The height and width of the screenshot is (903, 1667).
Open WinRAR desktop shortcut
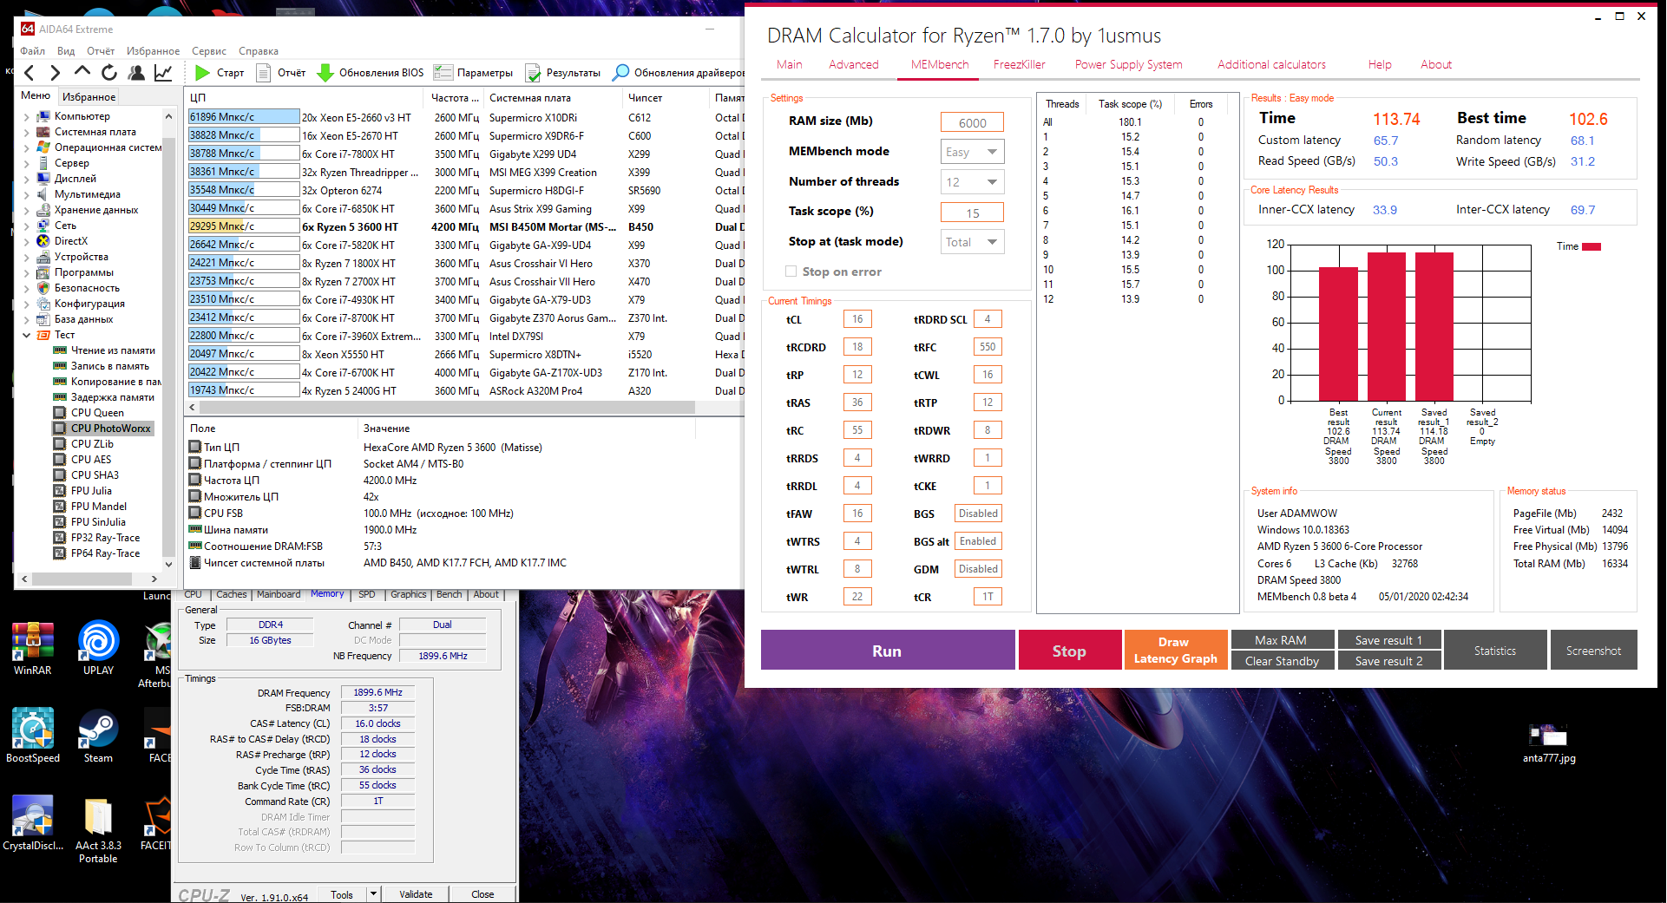33,648
